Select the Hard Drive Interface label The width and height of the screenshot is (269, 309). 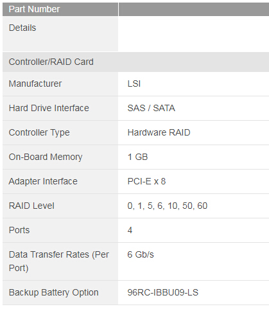pos(49,108)
